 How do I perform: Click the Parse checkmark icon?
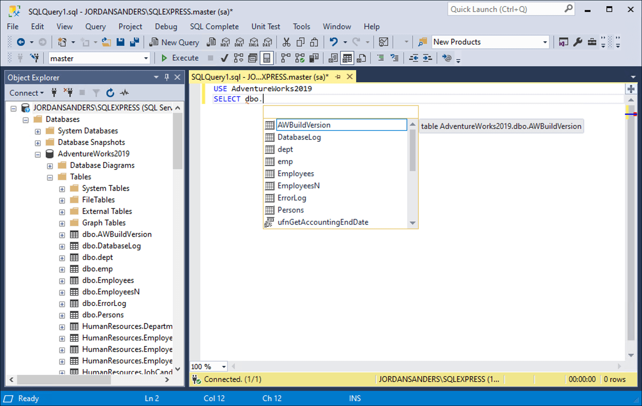pos(225,58)
